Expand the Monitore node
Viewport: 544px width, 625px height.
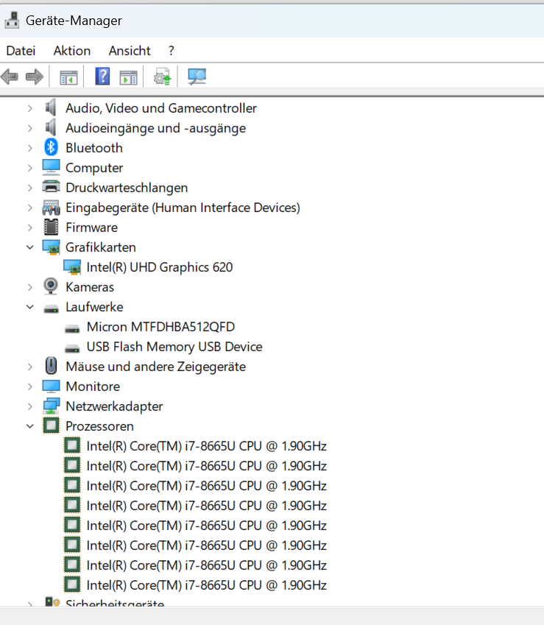[30, 386]
